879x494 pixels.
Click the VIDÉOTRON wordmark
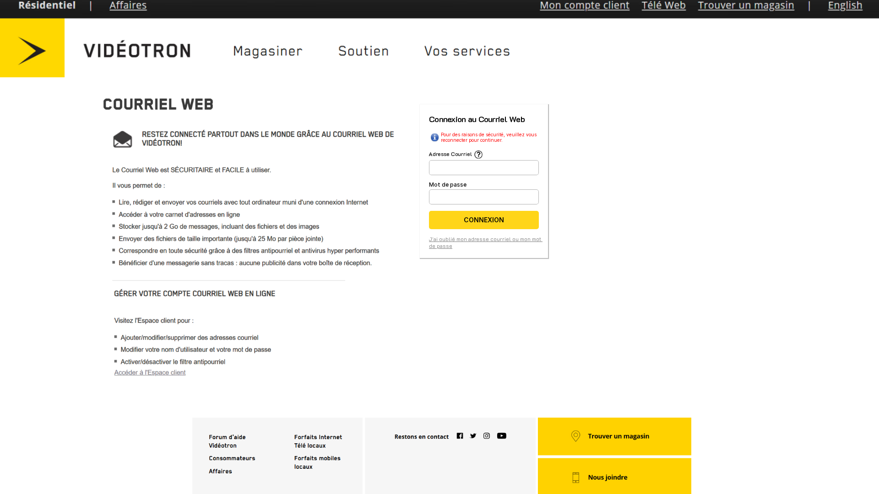(x=137, y=50)
